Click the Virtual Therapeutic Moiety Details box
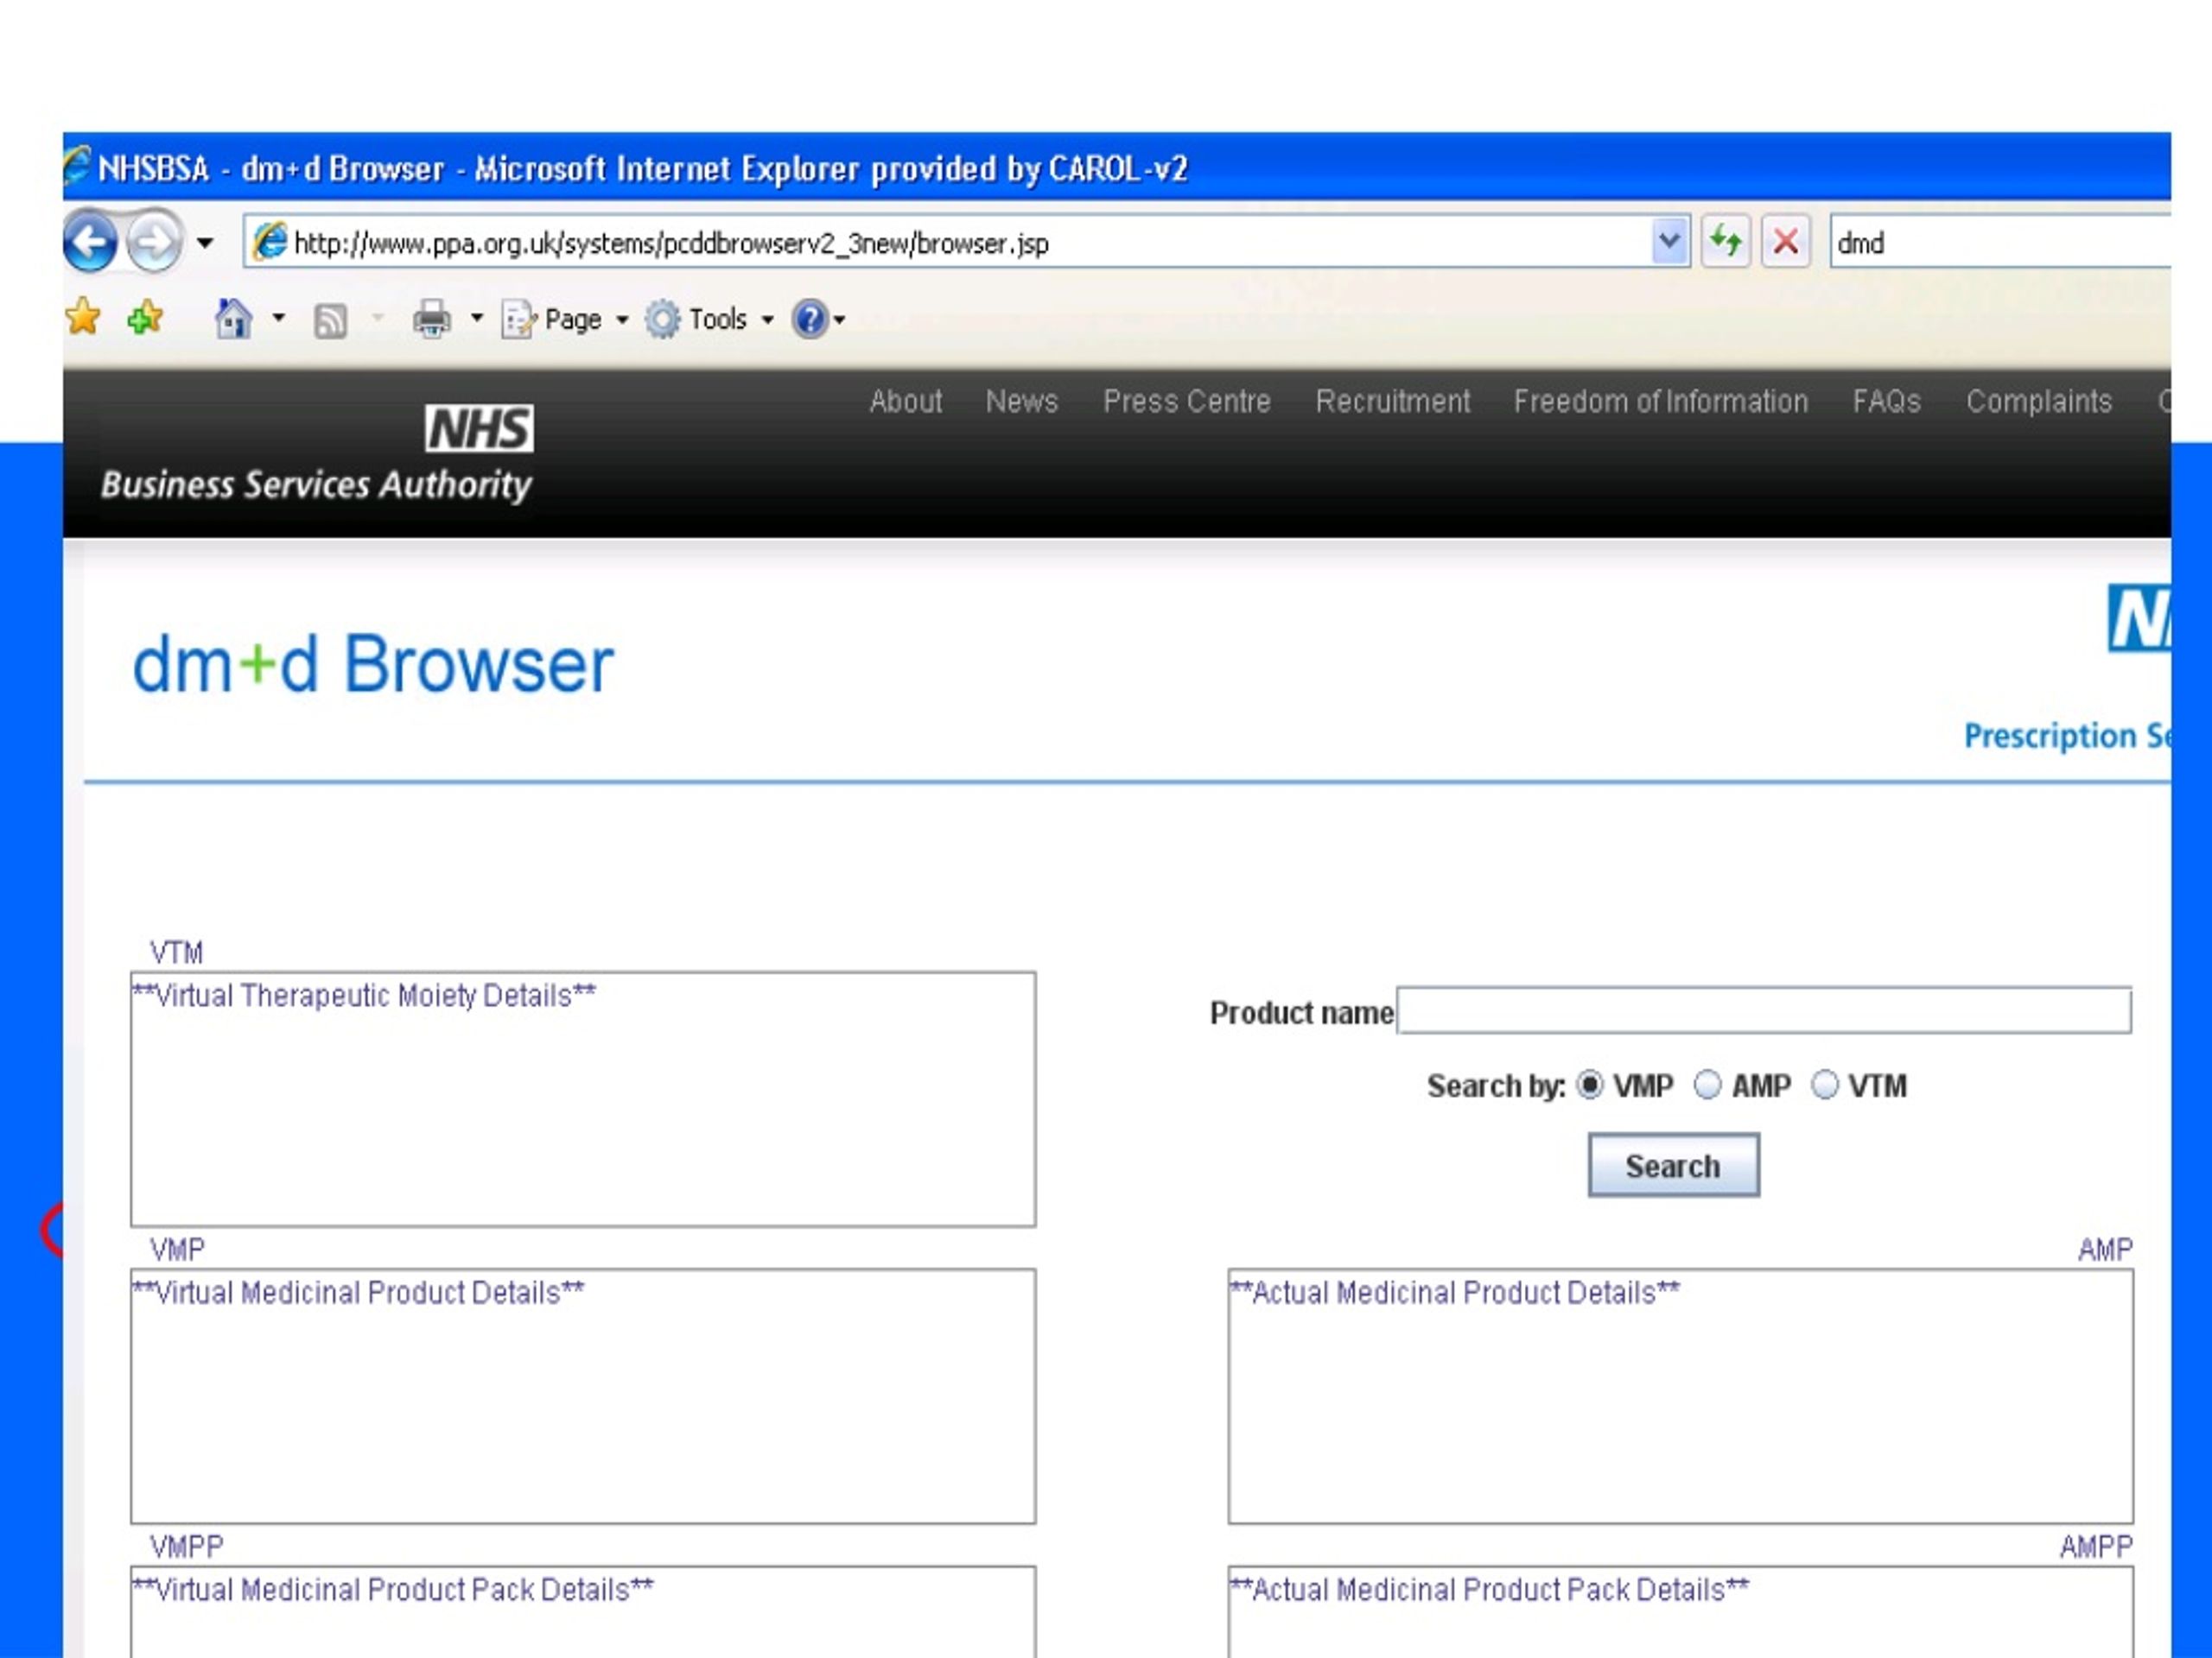 tap(583, 1099)
